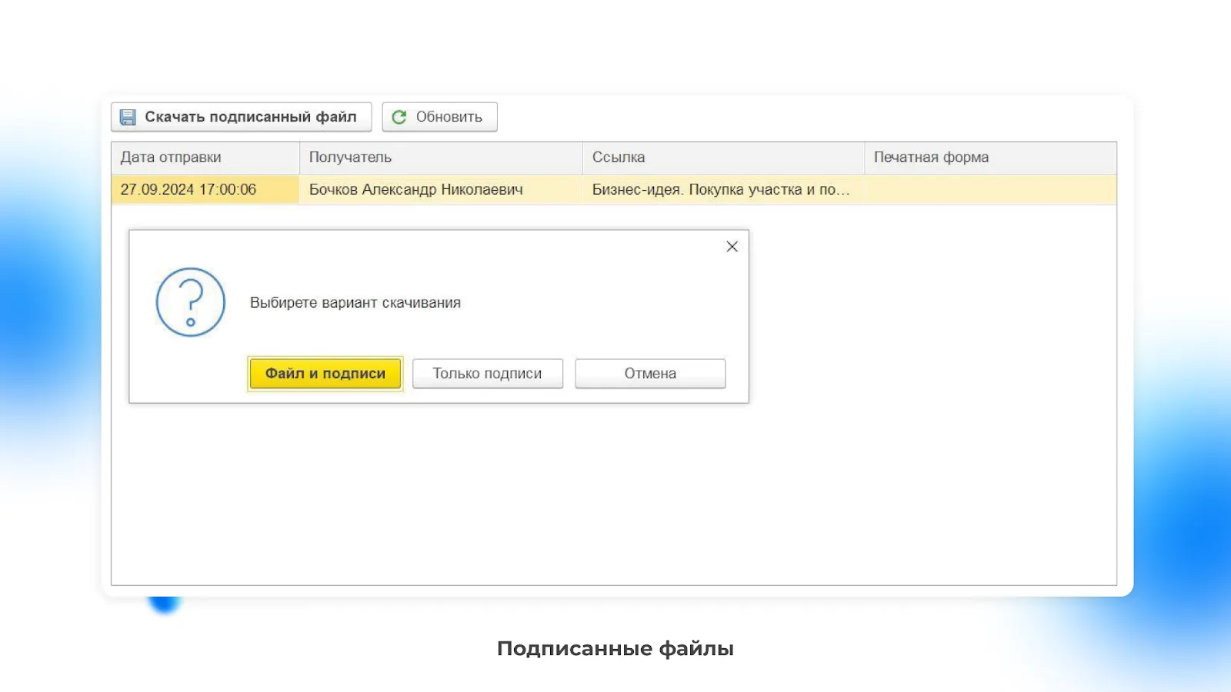Click the "Ссылка" column header

point(619,158)
